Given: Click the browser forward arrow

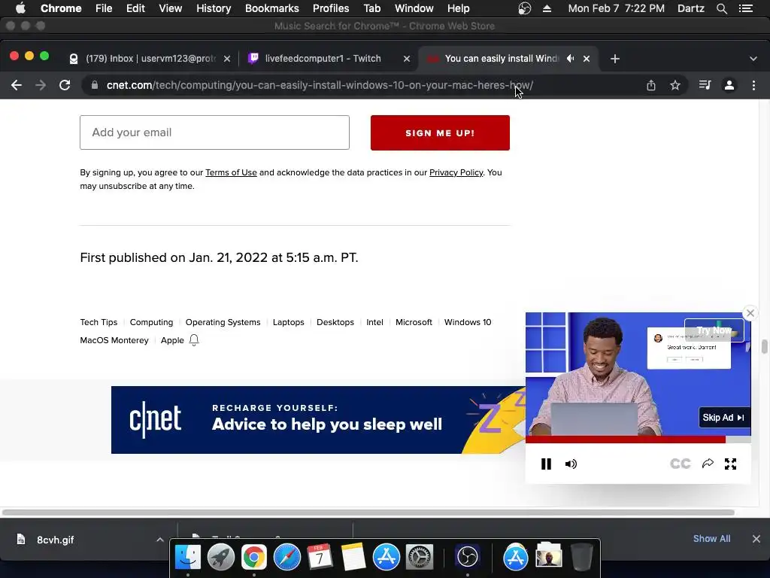Looking at the screenshot, I should (41, 85).
